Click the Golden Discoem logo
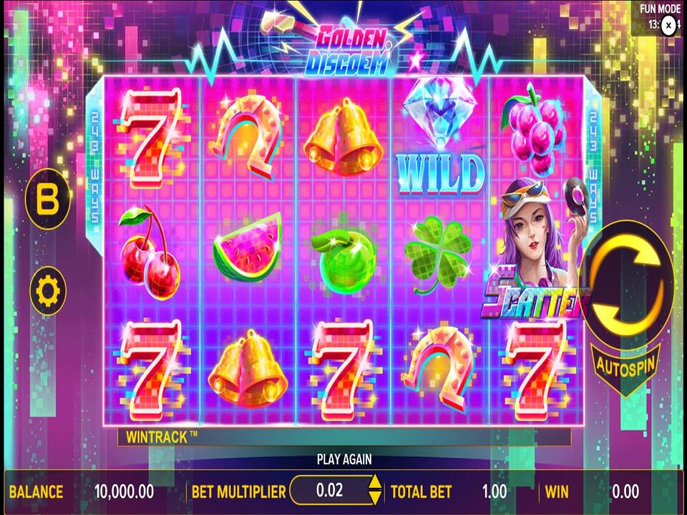Image resolution: width=687 pixels, height=515 pixels. [346, 50]
